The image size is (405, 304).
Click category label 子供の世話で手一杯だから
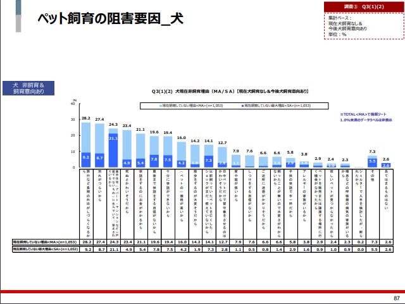290,194
